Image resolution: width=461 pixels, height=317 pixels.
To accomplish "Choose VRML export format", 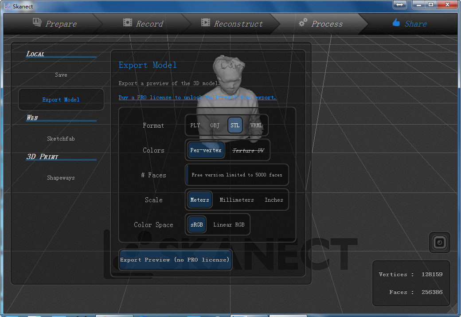I will 256,125.
